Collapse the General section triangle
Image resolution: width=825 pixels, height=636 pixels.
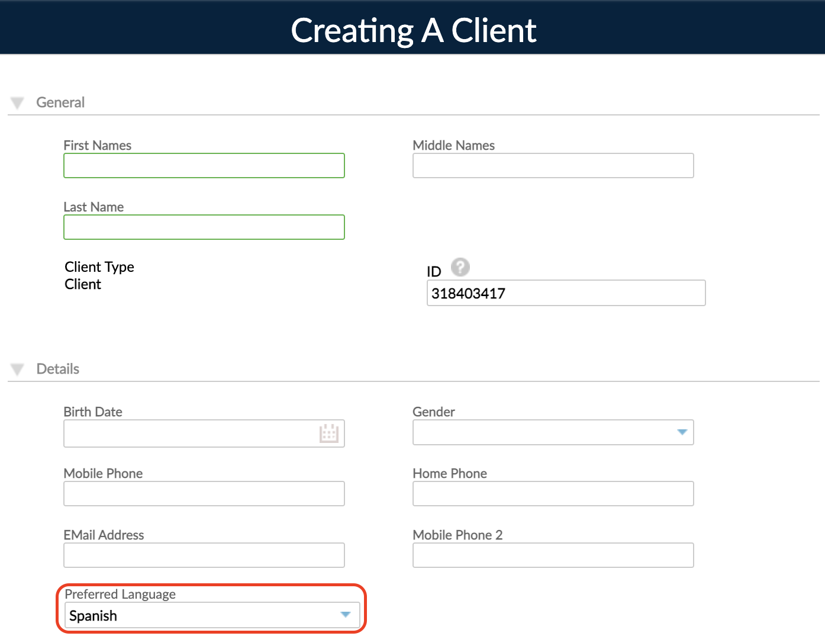(x=17, y=102)
